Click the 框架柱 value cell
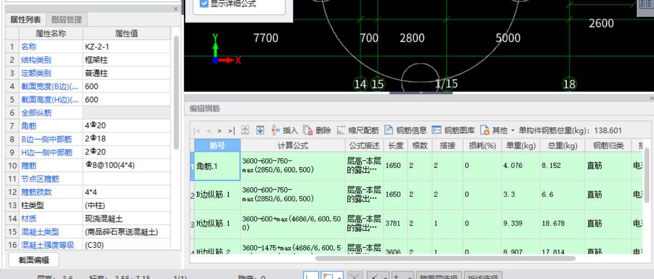Image resolution: width=654 pixels, height=279 pixels. pyautogui.click(x=127, y=60)
